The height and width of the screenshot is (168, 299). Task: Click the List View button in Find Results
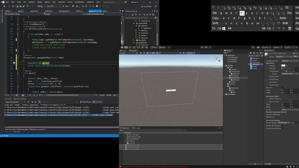click(x=98, y=102)
